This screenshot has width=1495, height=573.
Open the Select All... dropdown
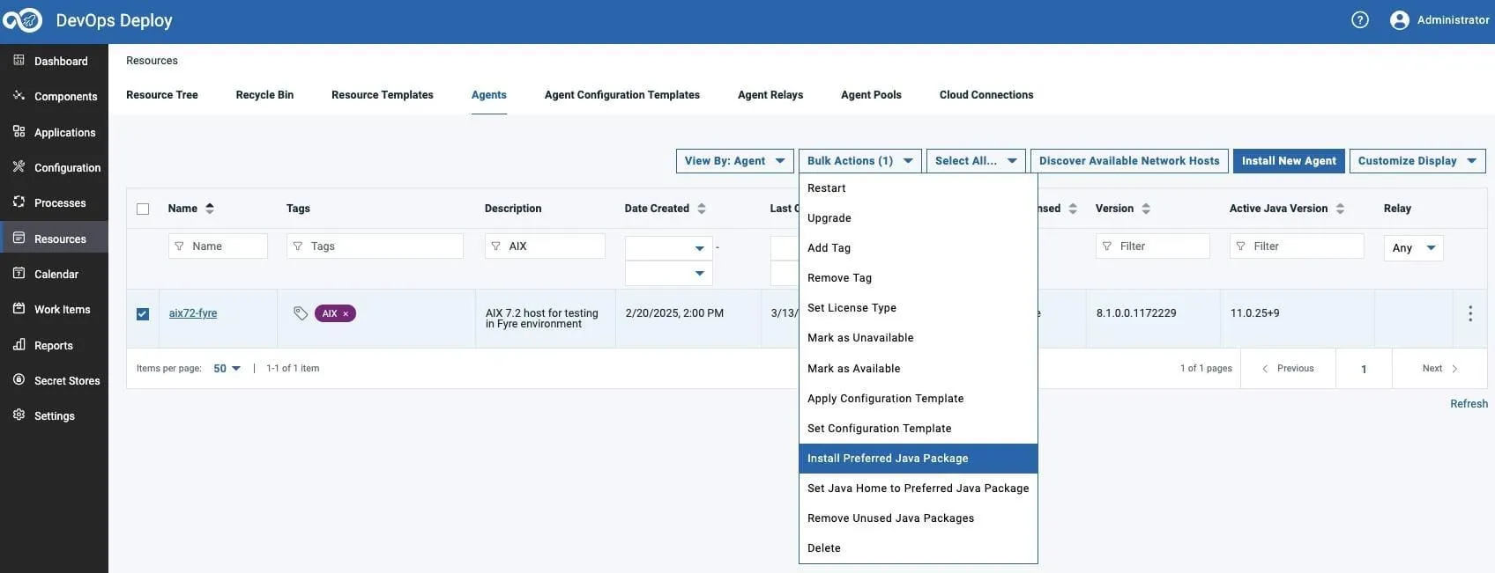(976, 161)
